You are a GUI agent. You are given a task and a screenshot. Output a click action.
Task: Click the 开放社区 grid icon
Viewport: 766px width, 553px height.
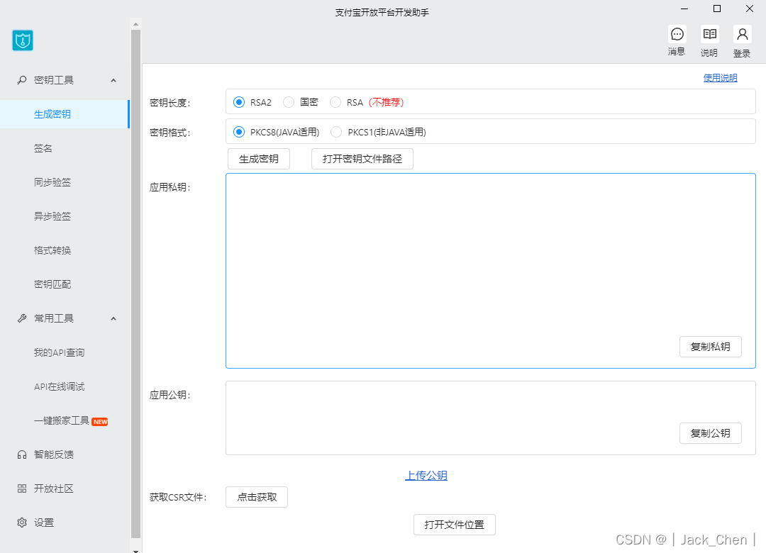pos(22,488)
